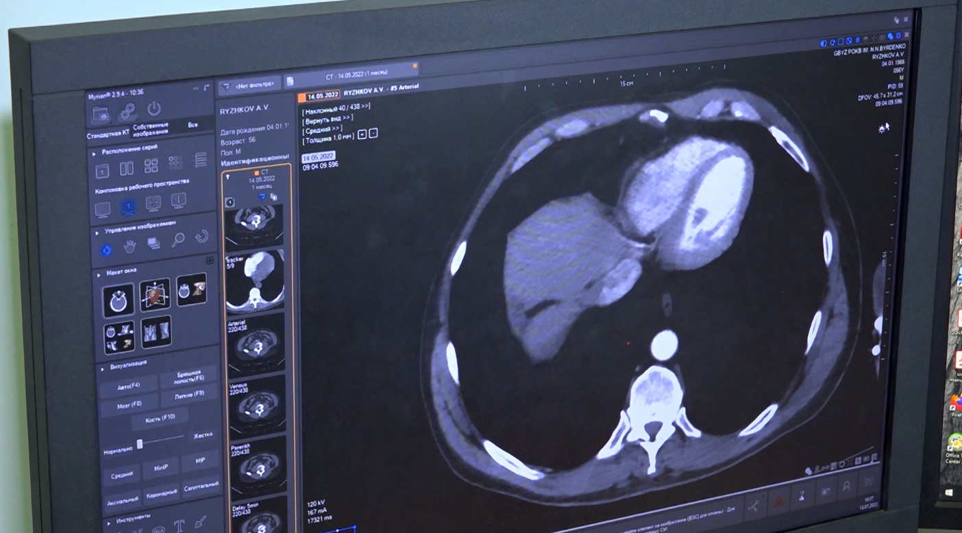Open the Нет фильтра filter dropdown

click(250, 86)
